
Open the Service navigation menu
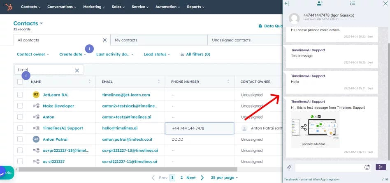pyautogui.click(x=140, y=7)
